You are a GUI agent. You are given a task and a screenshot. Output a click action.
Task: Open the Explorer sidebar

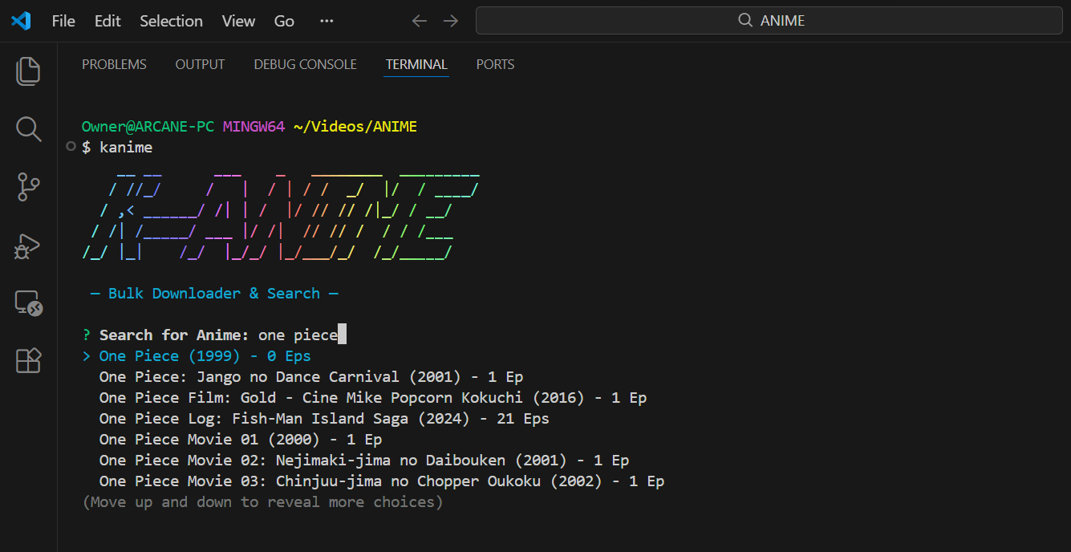pos(28,71)
